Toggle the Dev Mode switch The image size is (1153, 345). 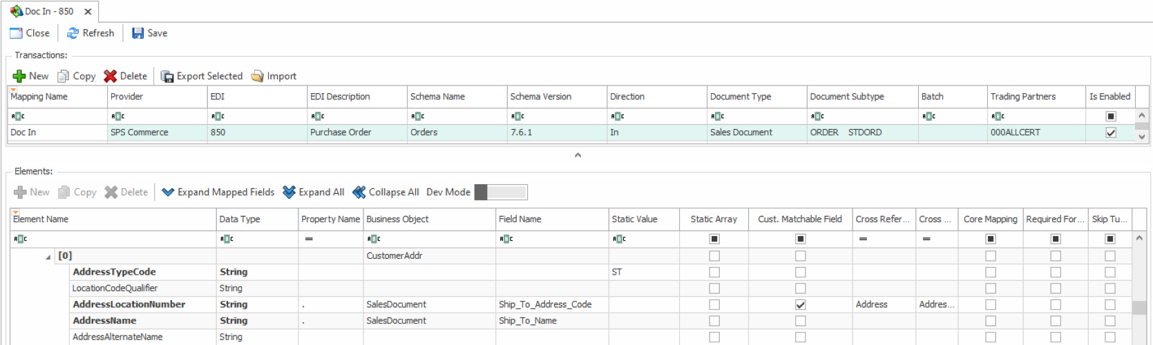coord(501,192)
